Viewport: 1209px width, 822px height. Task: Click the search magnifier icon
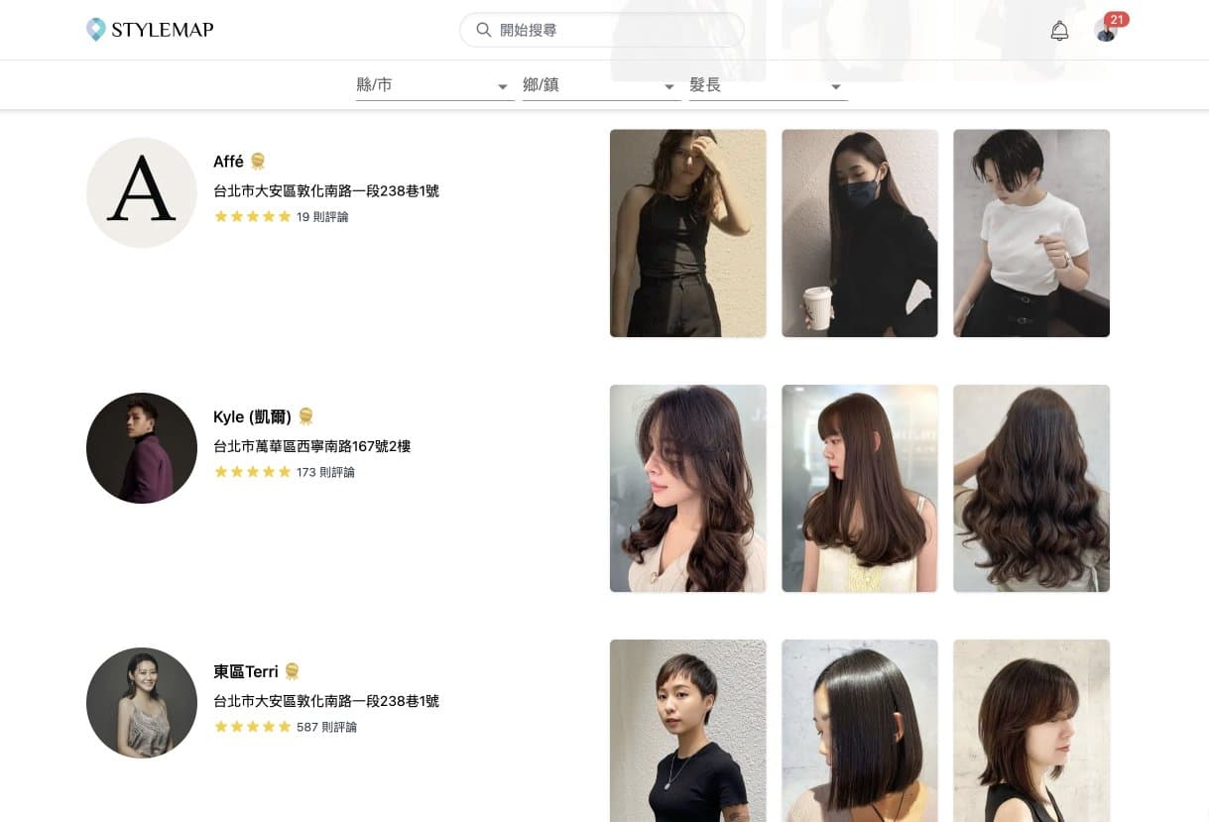point(484,30)
